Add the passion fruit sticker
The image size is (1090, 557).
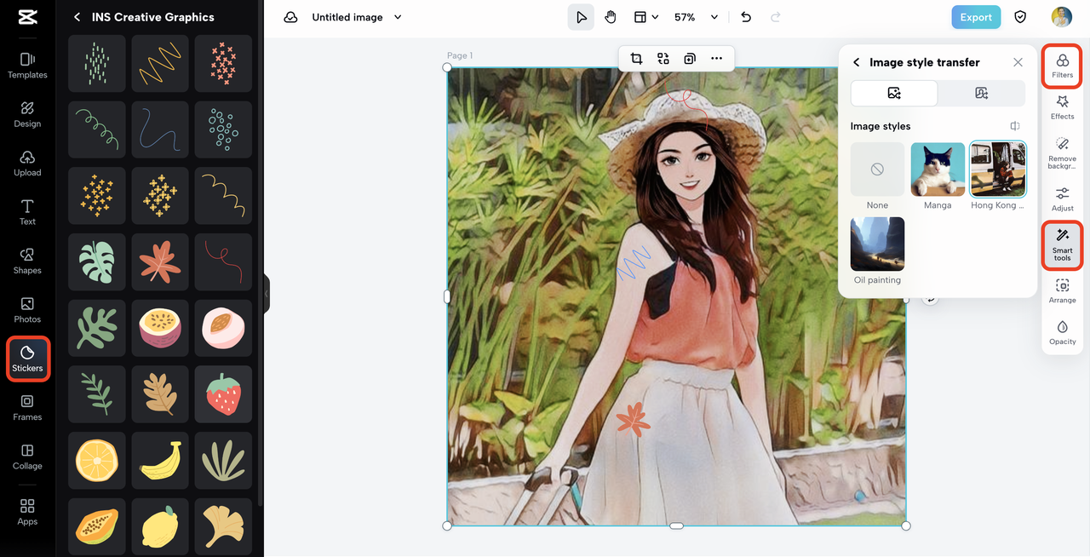(160, 329)
